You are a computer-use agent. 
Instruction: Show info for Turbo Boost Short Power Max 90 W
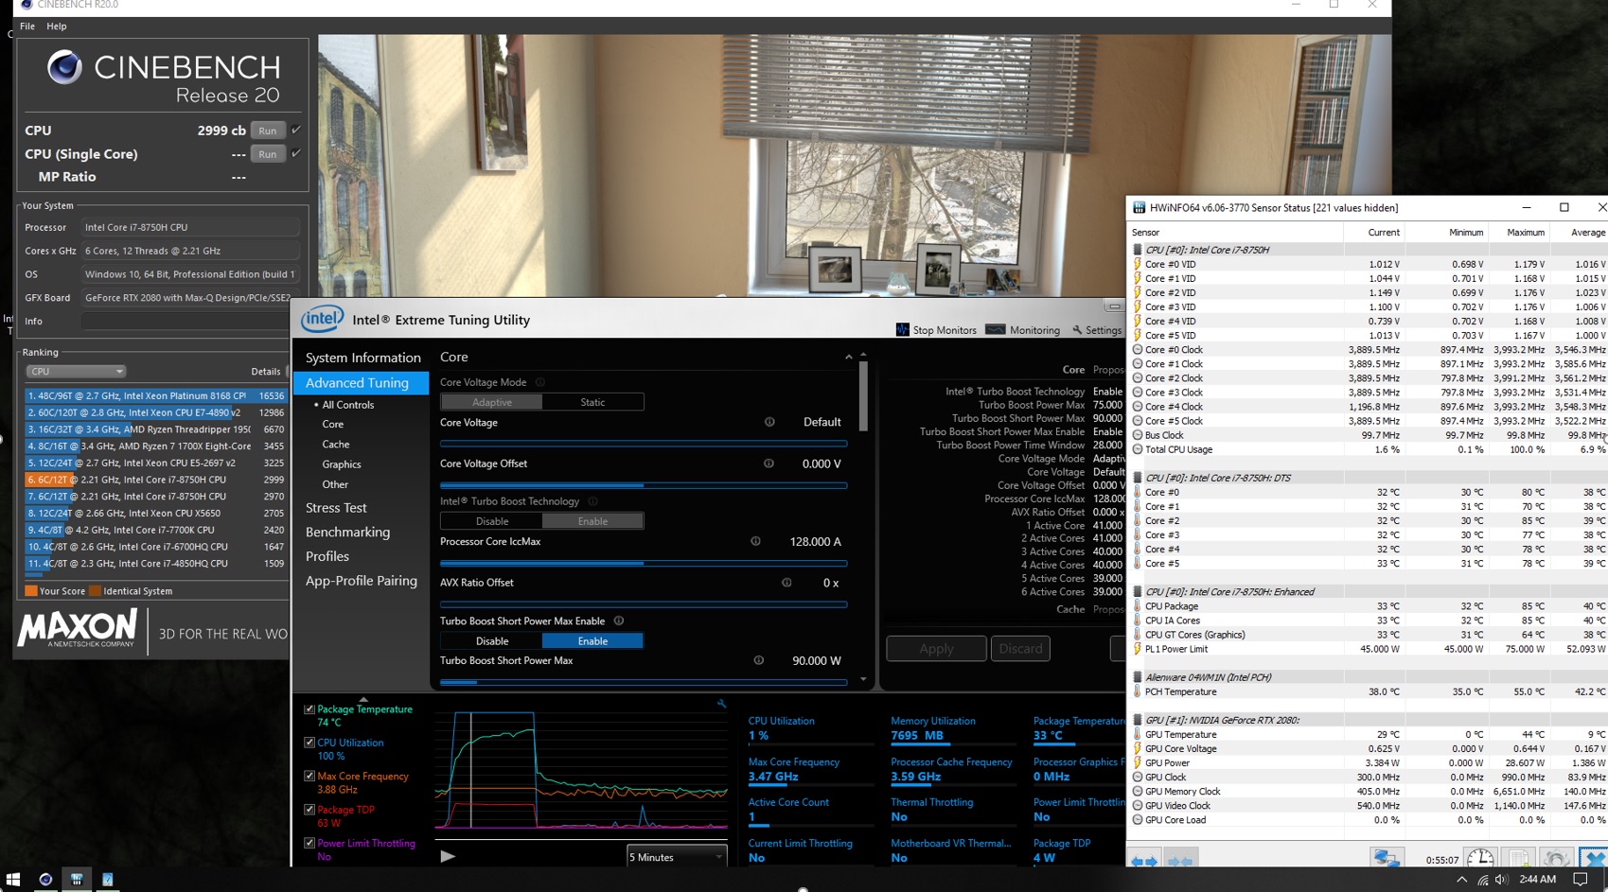[x=758, y=660]
